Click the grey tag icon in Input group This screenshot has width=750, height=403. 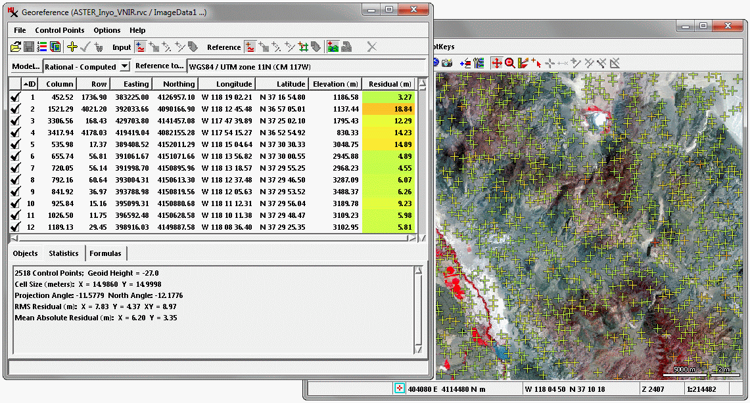[193, 47]
